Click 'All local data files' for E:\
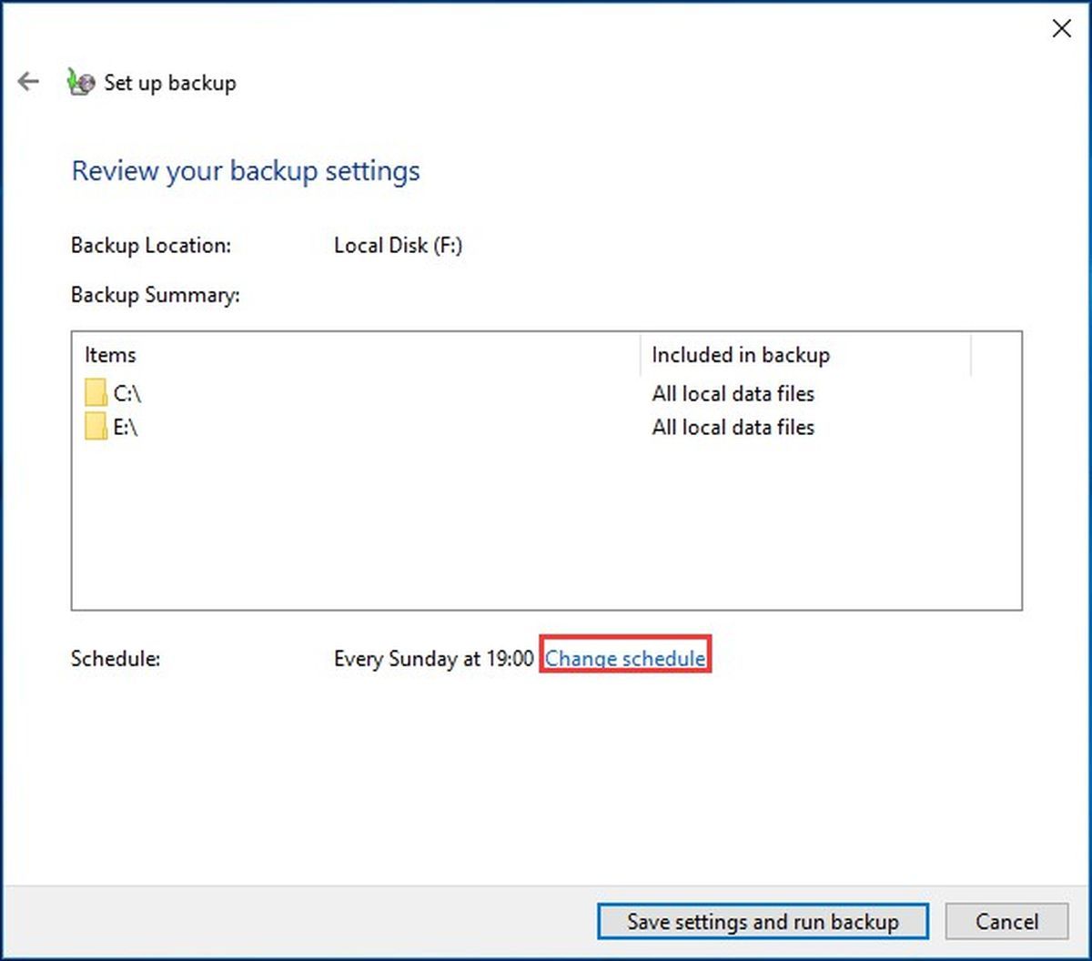Viewport: 1092px width, 961px height. [733, 428]
